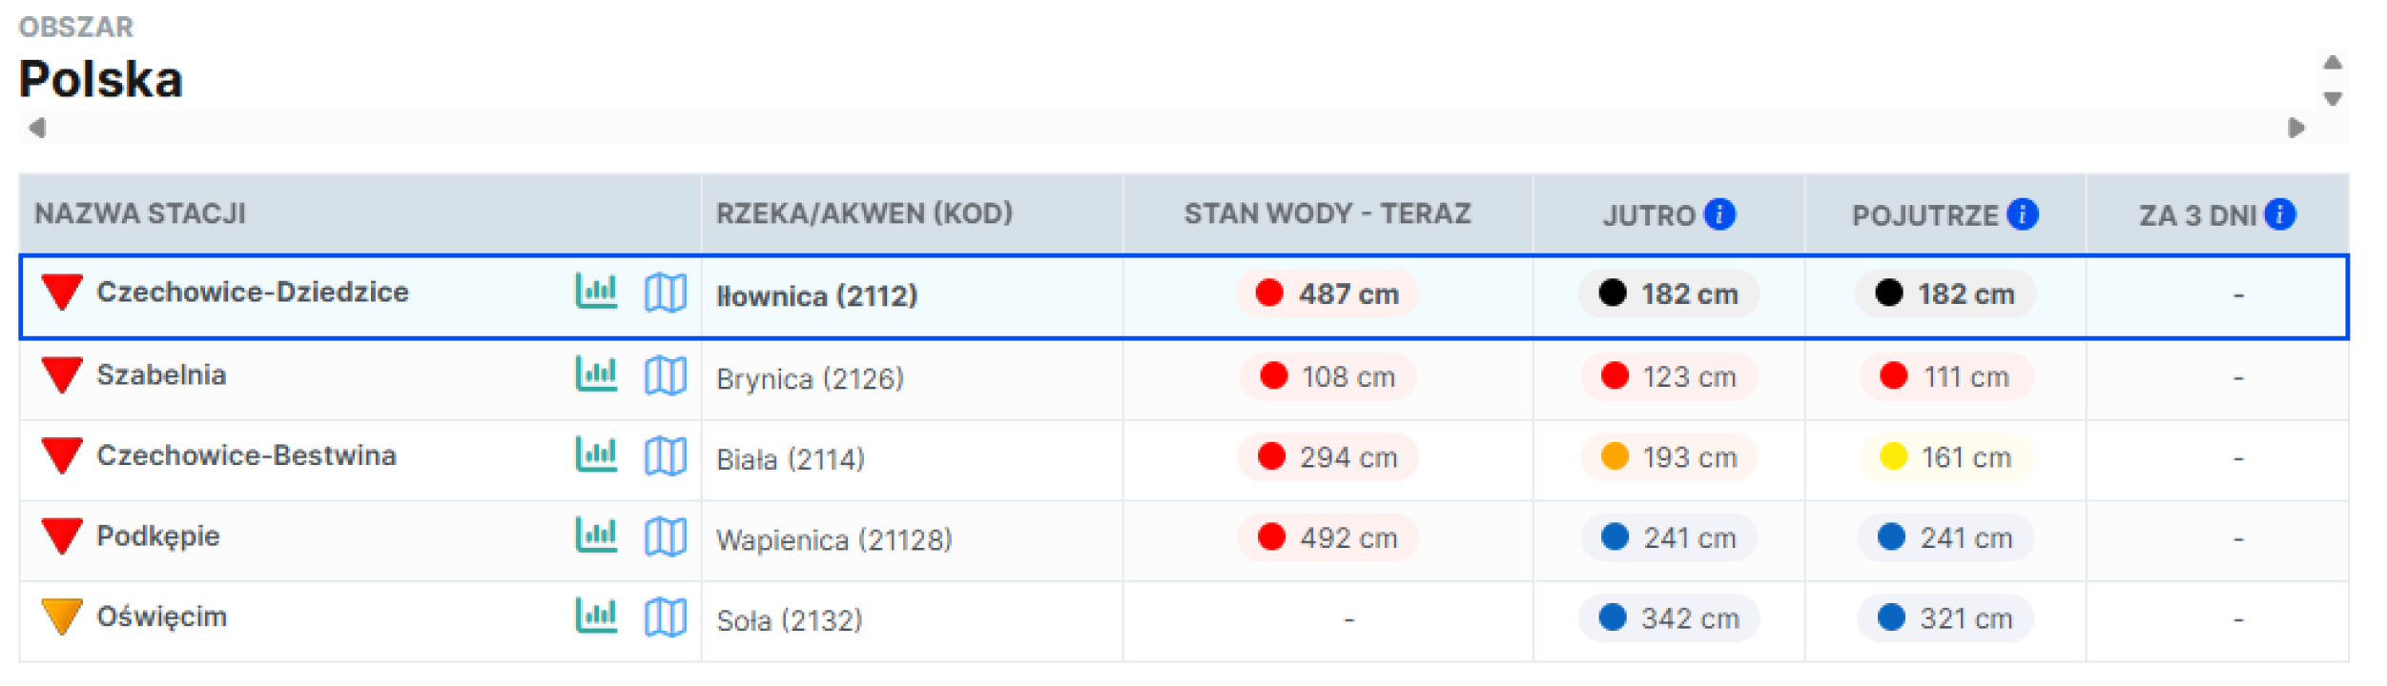
Task: Click the red 487 cm water level badge
Action: (x=1327, y=294)
